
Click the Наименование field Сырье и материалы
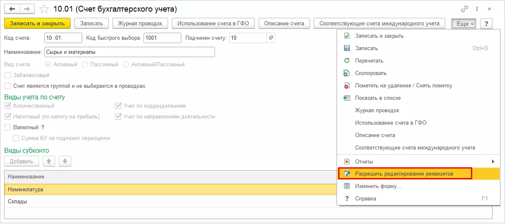click(x=129, y=52)
